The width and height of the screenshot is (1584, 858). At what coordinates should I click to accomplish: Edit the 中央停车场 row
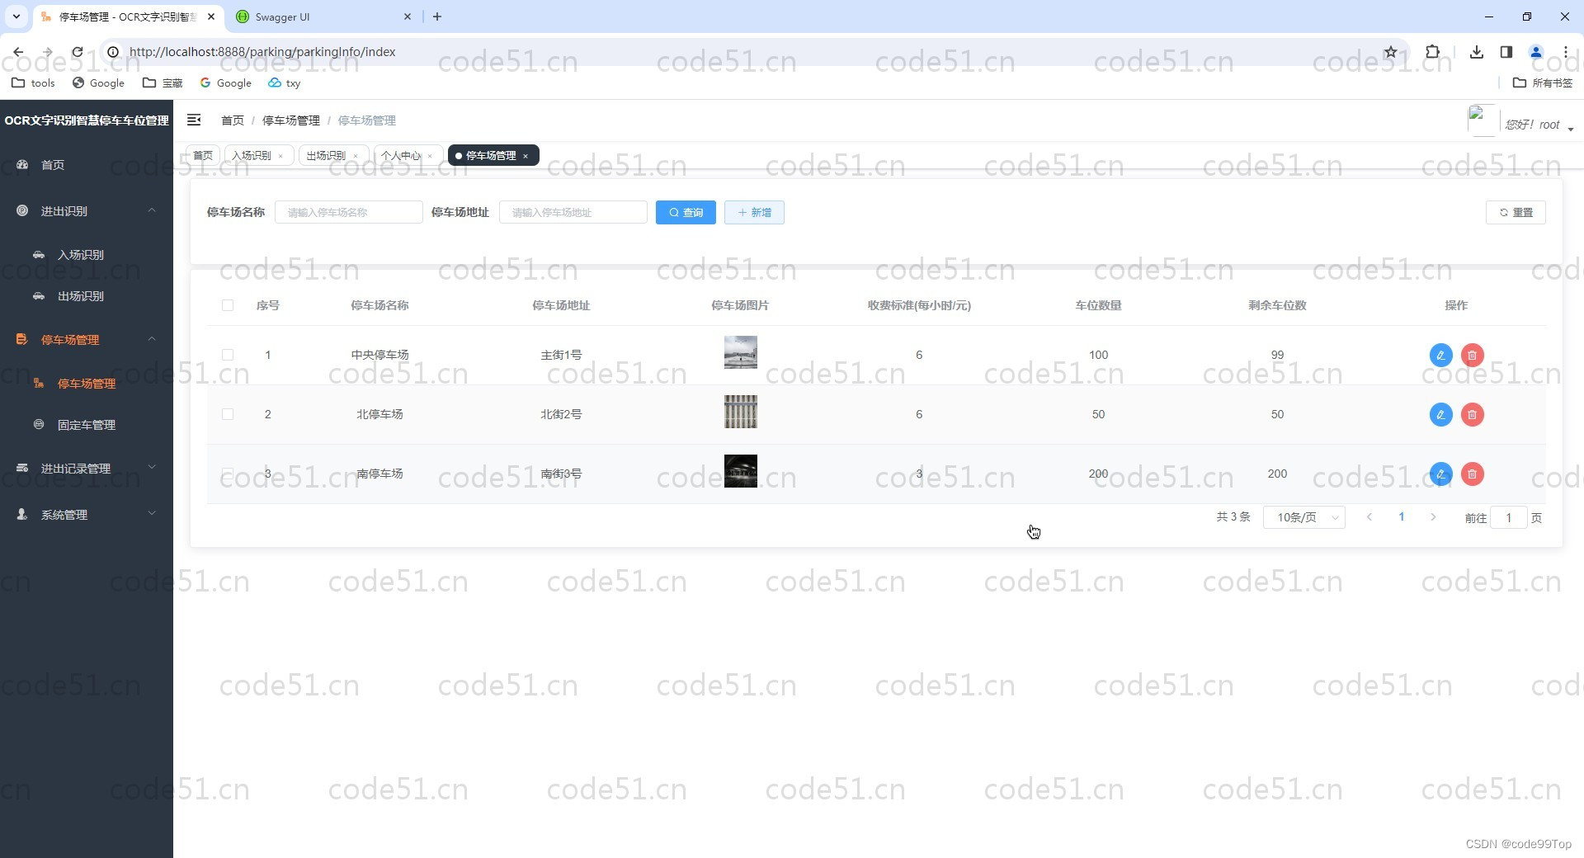[x=1440, y=355]
